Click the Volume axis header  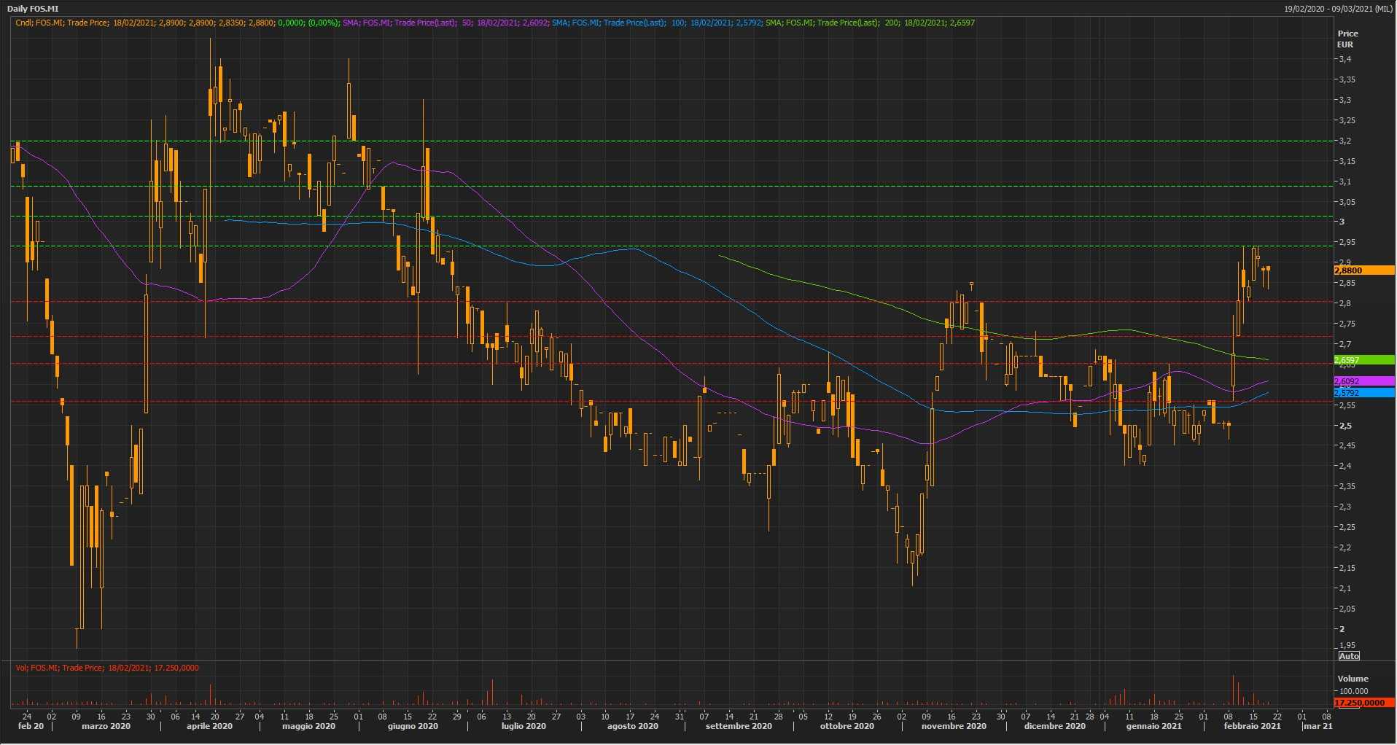(1353, 679)
